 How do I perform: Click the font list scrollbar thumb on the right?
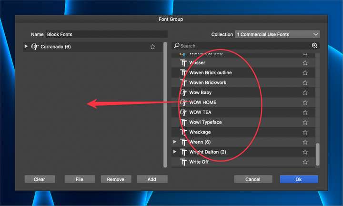(318, 154)
